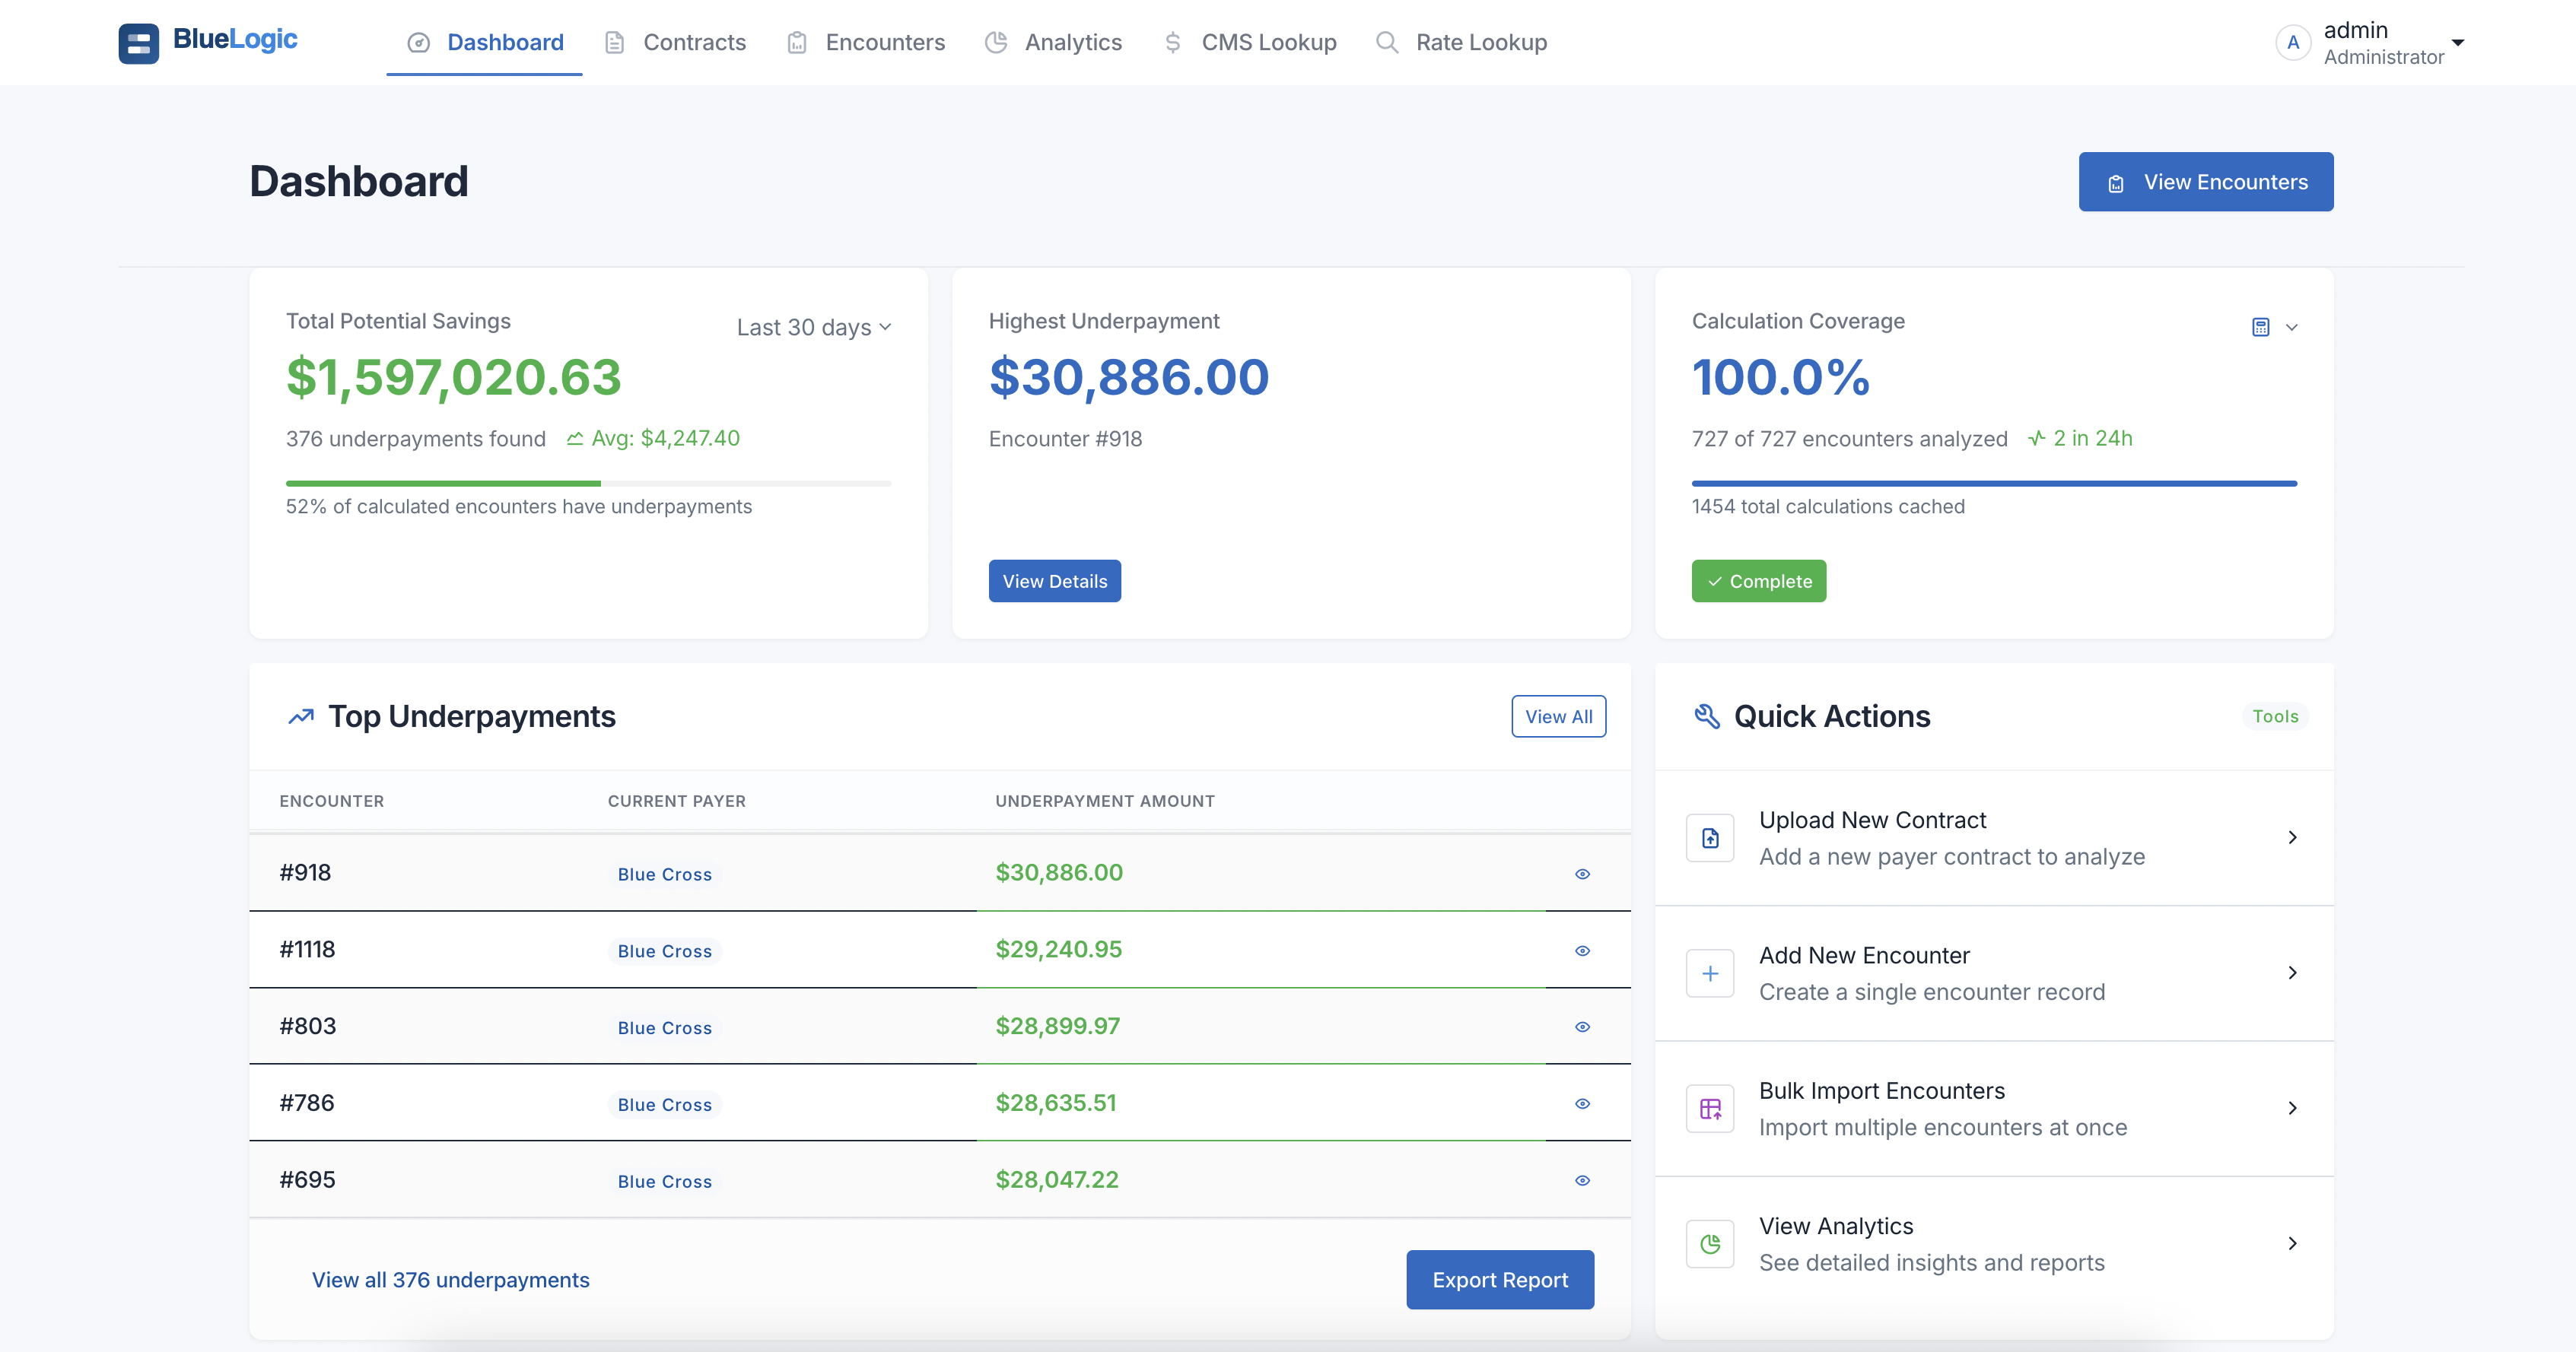Click the plus icon for Add New Encounter
The height and width of the screenshot is (1352, 2576).
pyautogui.click(x=1710, y=973)
